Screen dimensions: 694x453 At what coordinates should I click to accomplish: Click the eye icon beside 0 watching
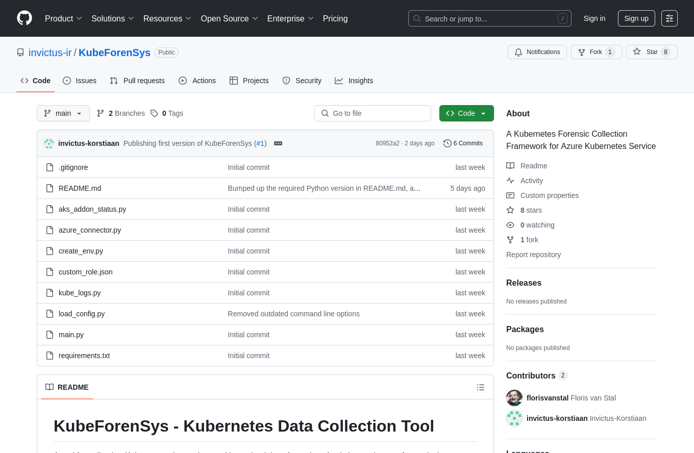point(510,225)
